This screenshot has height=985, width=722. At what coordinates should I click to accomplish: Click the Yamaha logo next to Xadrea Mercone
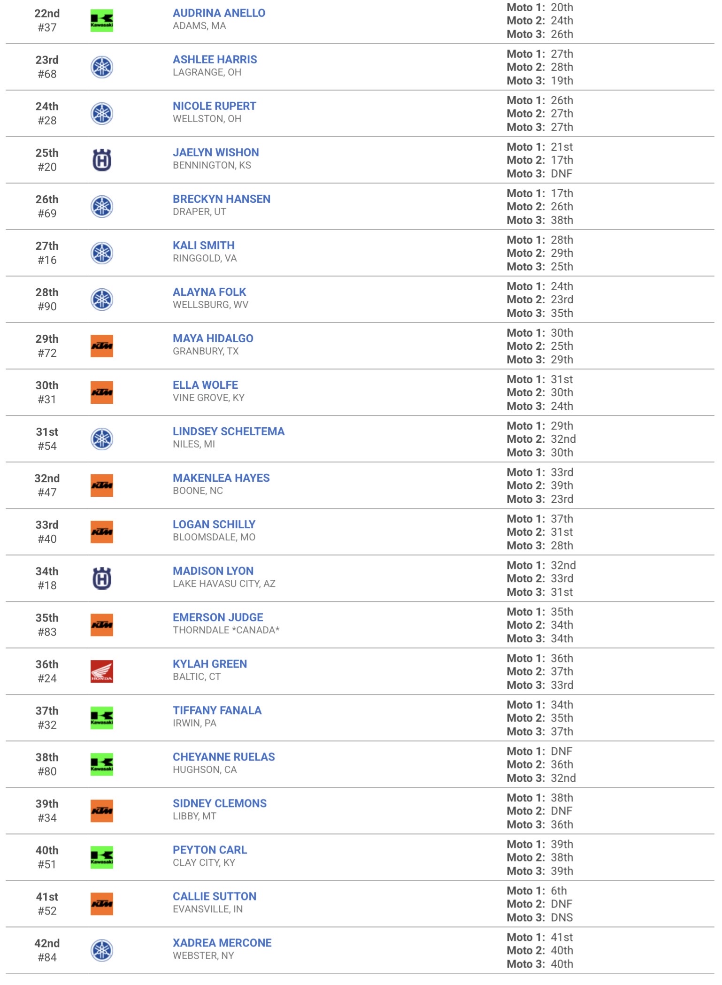tap(102, 950)
